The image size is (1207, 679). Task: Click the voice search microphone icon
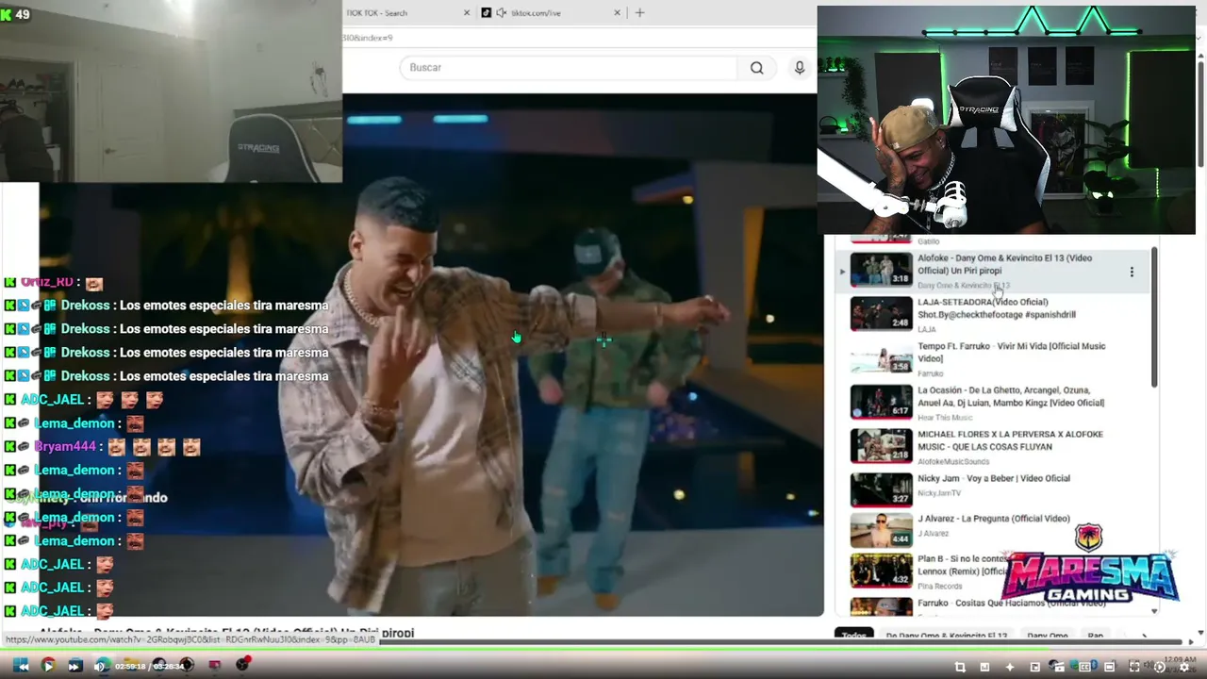click(x=800, y=68)
